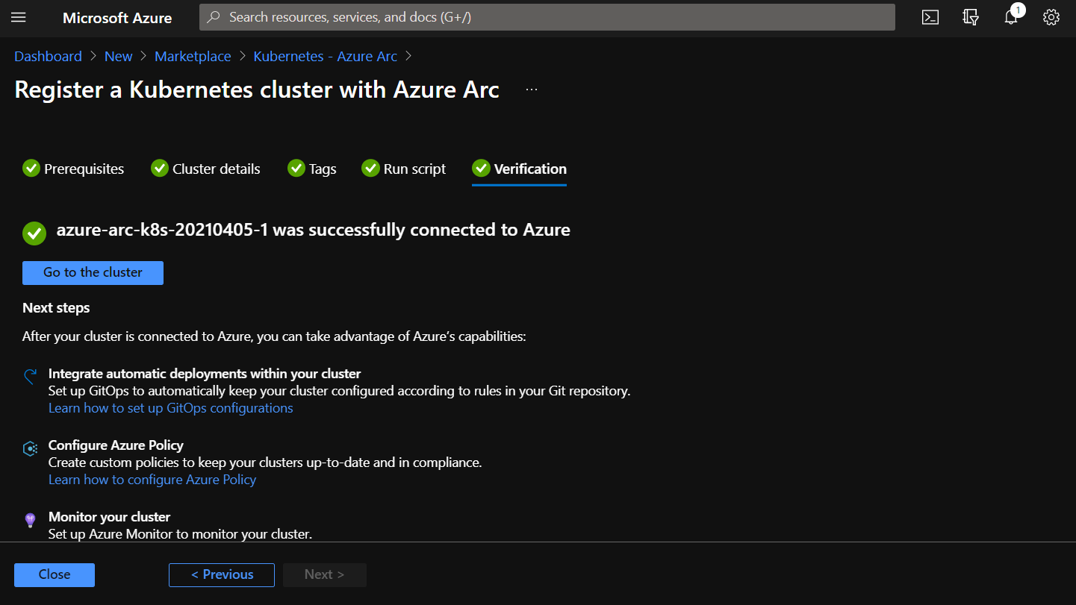Click the Go to the cluster button
Image resolution: width=1076 pixels, height=605 pixels.
click(x=93, y=272)
